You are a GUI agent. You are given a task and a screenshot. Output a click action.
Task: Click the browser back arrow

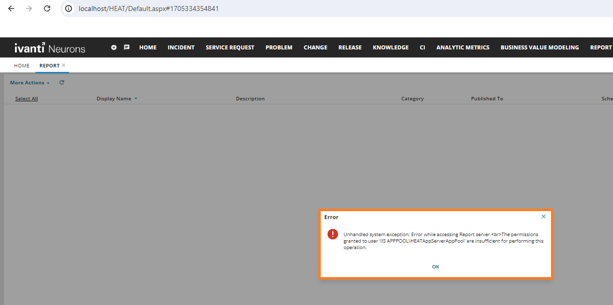point(11,8)
